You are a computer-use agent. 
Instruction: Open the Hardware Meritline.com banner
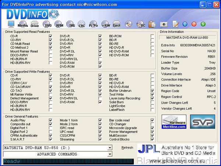tap(174, 122)
